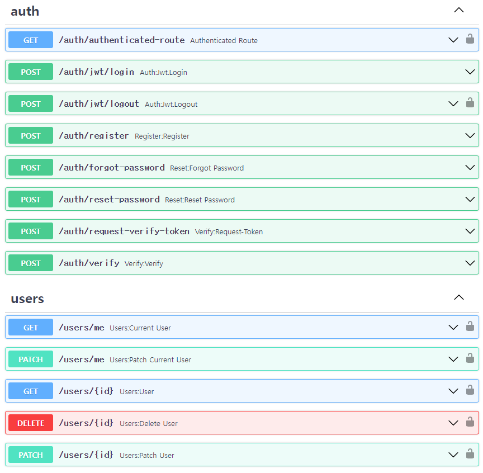Click the POST badge for /auth/register

click(x=31, y=135)
